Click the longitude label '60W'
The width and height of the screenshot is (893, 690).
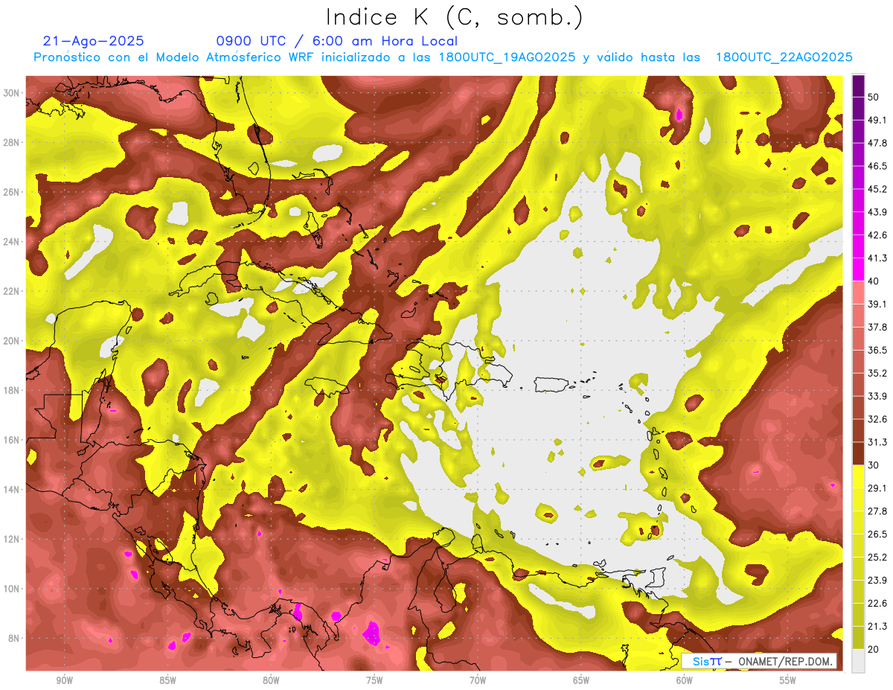tap(684, 680)
